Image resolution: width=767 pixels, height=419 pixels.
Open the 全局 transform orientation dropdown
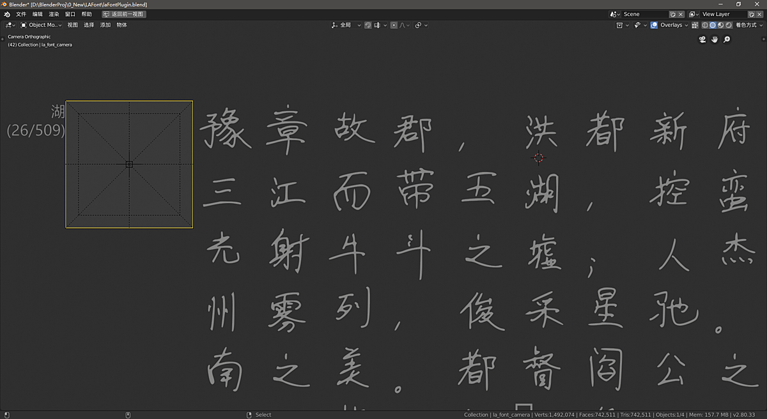(x=346, y=25)
